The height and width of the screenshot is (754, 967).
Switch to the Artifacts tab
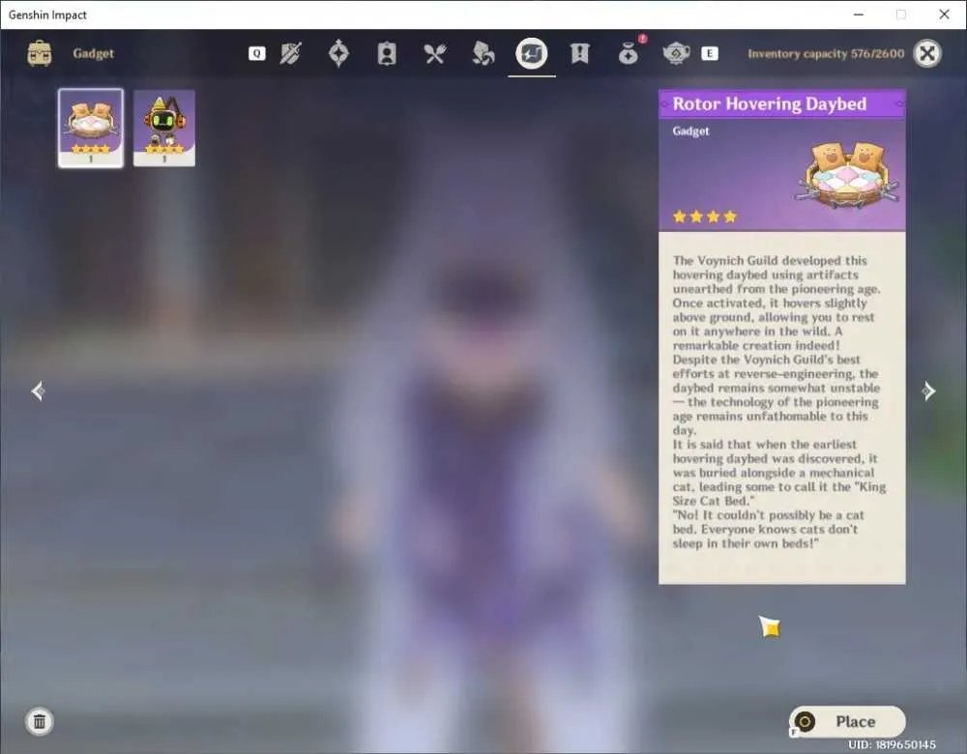[338, 53]
